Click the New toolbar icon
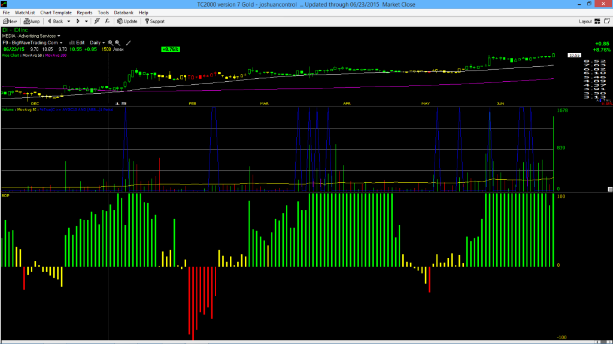 point(10,21)
